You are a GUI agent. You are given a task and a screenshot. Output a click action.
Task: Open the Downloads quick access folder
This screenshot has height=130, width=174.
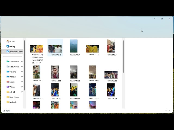coord(13,61)
